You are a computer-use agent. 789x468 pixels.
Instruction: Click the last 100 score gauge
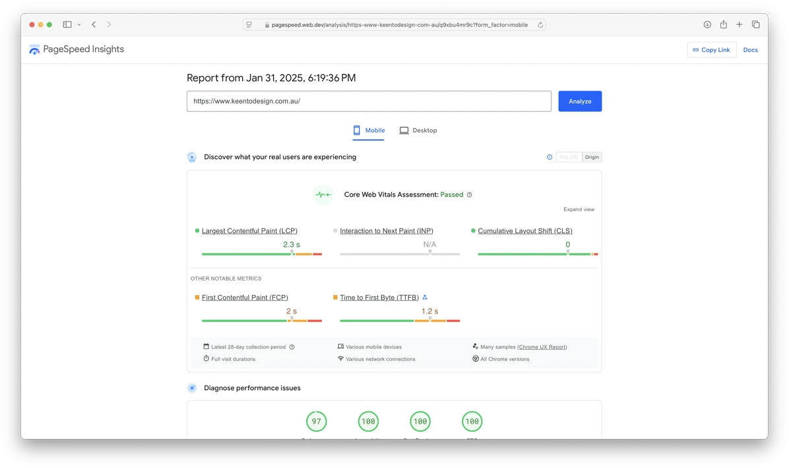coord(472,421)
